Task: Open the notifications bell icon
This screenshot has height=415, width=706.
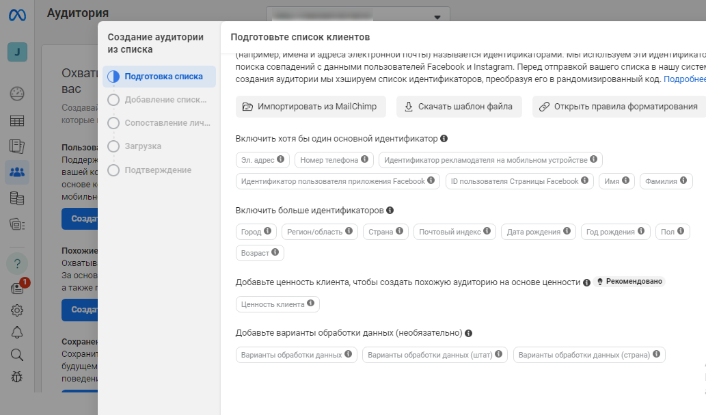Action: tap(17, 332)
